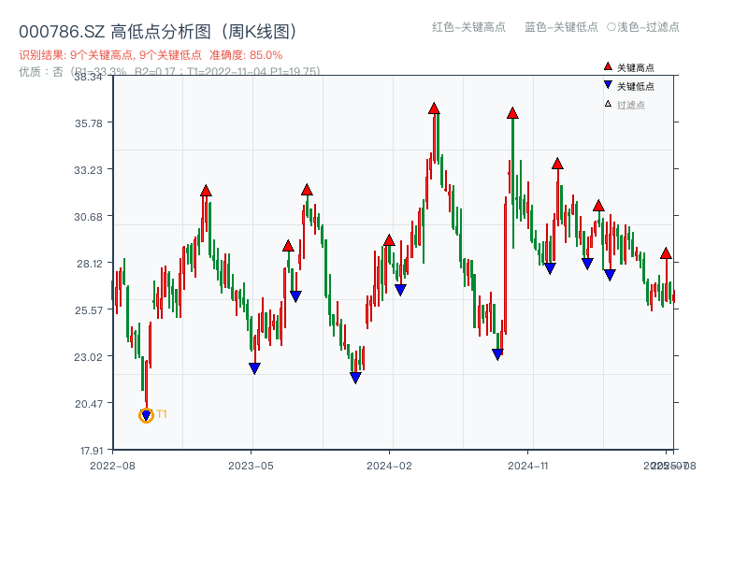Click the 000786.SZ chart title
748x561 pixels.
tap(158, 32)
